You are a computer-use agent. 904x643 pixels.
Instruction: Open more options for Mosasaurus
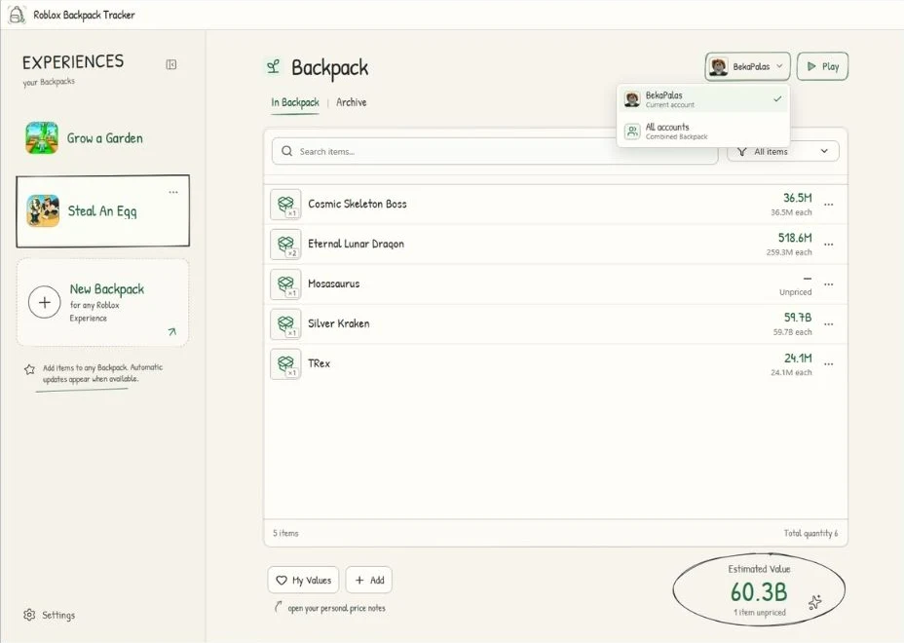tap(828, 284)
